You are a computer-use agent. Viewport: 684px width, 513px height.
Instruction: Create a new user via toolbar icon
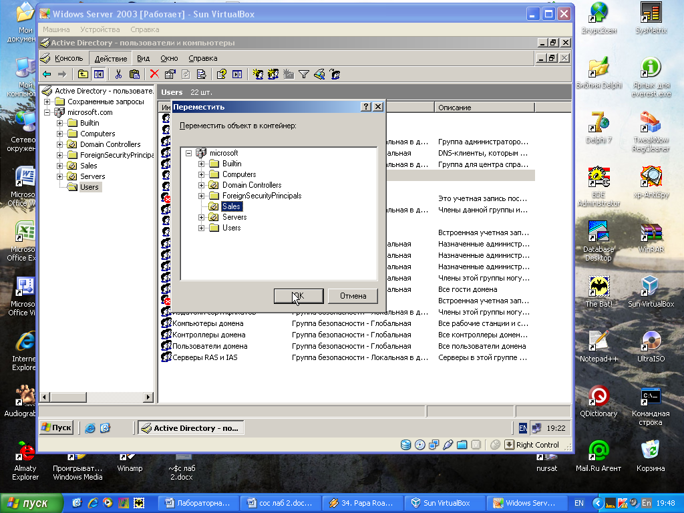click(x=258, y=75)
